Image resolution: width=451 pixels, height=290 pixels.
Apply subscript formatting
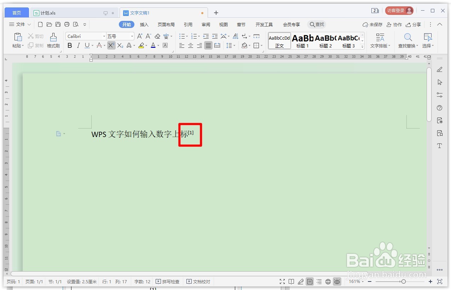coord(120,45)
